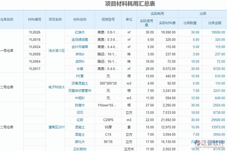Click the 金焰绣线菊 material link
Screen dimensions: 227x151
pos(80,40)
